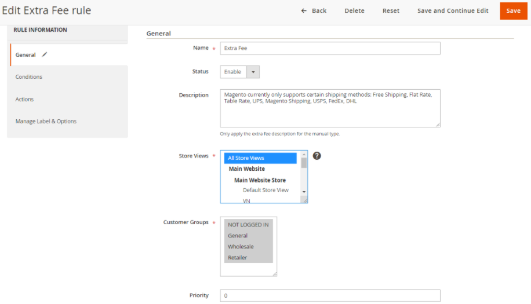Click the Back arrow button
Viewport: 531px width, 304px height.
pyautogui.click(x=314, y=10)
